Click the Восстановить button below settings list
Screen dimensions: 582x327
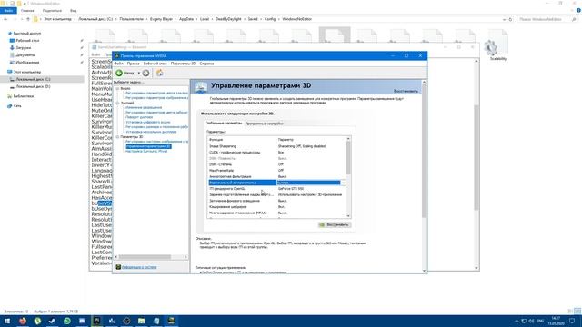tap(335, 224)
